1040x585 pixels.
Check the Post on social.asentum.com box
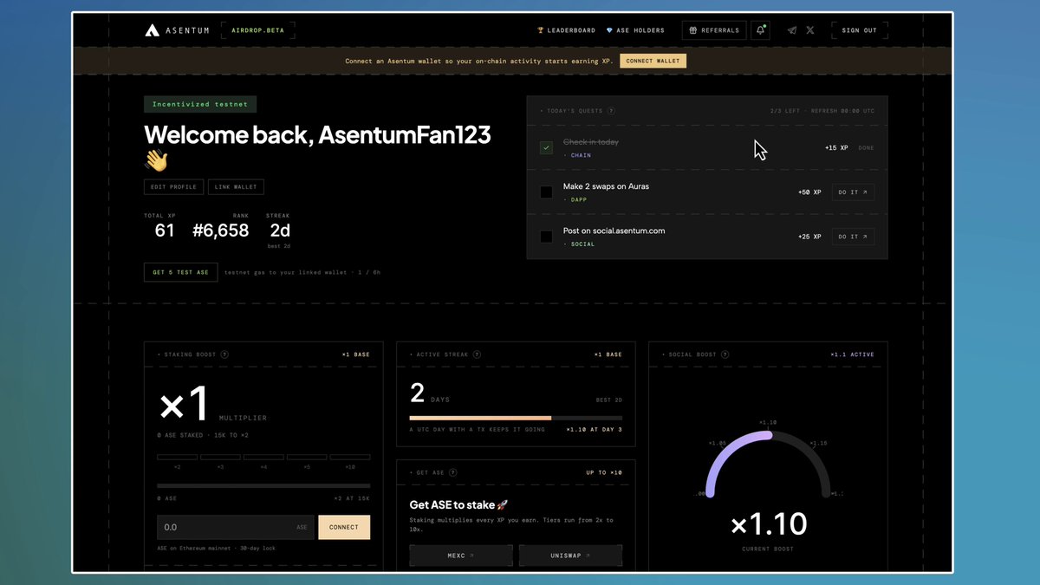(546, 237)
